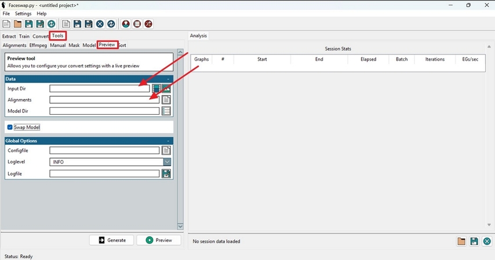Open the File menu
The width and height of the screenshot is (495, 260).
click(6, 13)
